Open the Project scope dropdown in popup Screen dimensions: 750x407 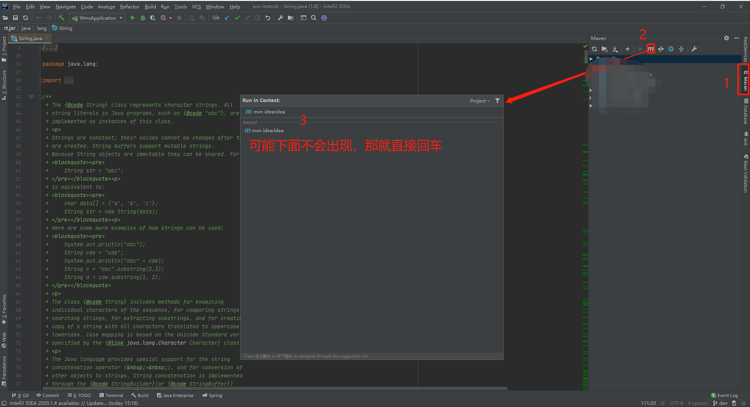pos(480,101)
